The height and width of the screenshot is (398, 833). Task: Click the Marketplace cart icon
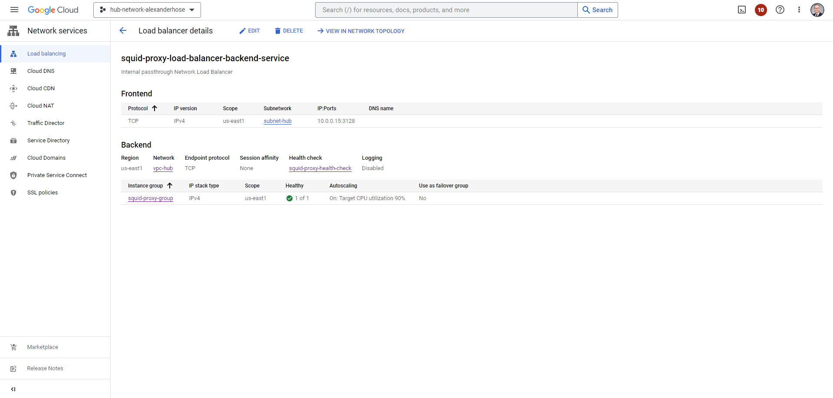(13, 347)
